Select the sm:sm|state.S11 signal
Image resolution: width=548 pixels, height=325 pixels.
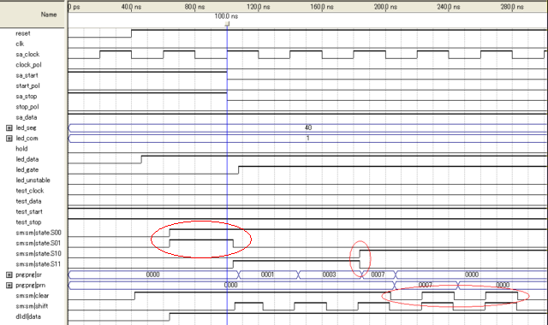coord(38,264)
